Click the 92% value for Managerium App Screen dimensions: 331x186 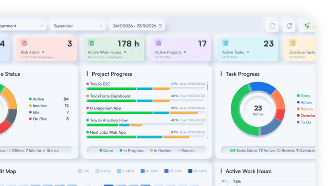(x=175, y=108)
